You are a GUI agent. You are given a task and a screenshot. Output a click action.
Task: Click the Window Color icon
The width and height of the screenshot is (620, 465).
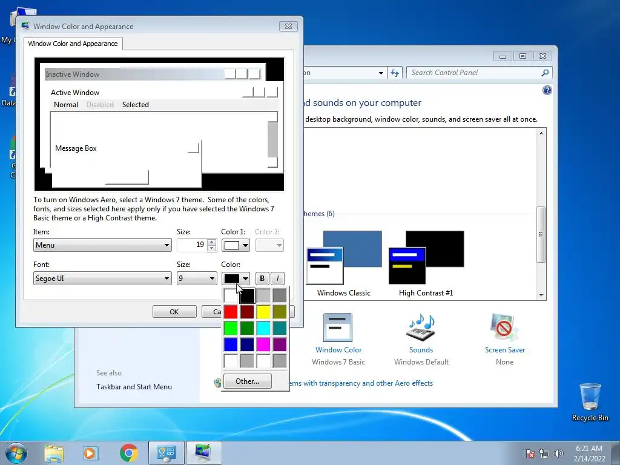(338, 328)
